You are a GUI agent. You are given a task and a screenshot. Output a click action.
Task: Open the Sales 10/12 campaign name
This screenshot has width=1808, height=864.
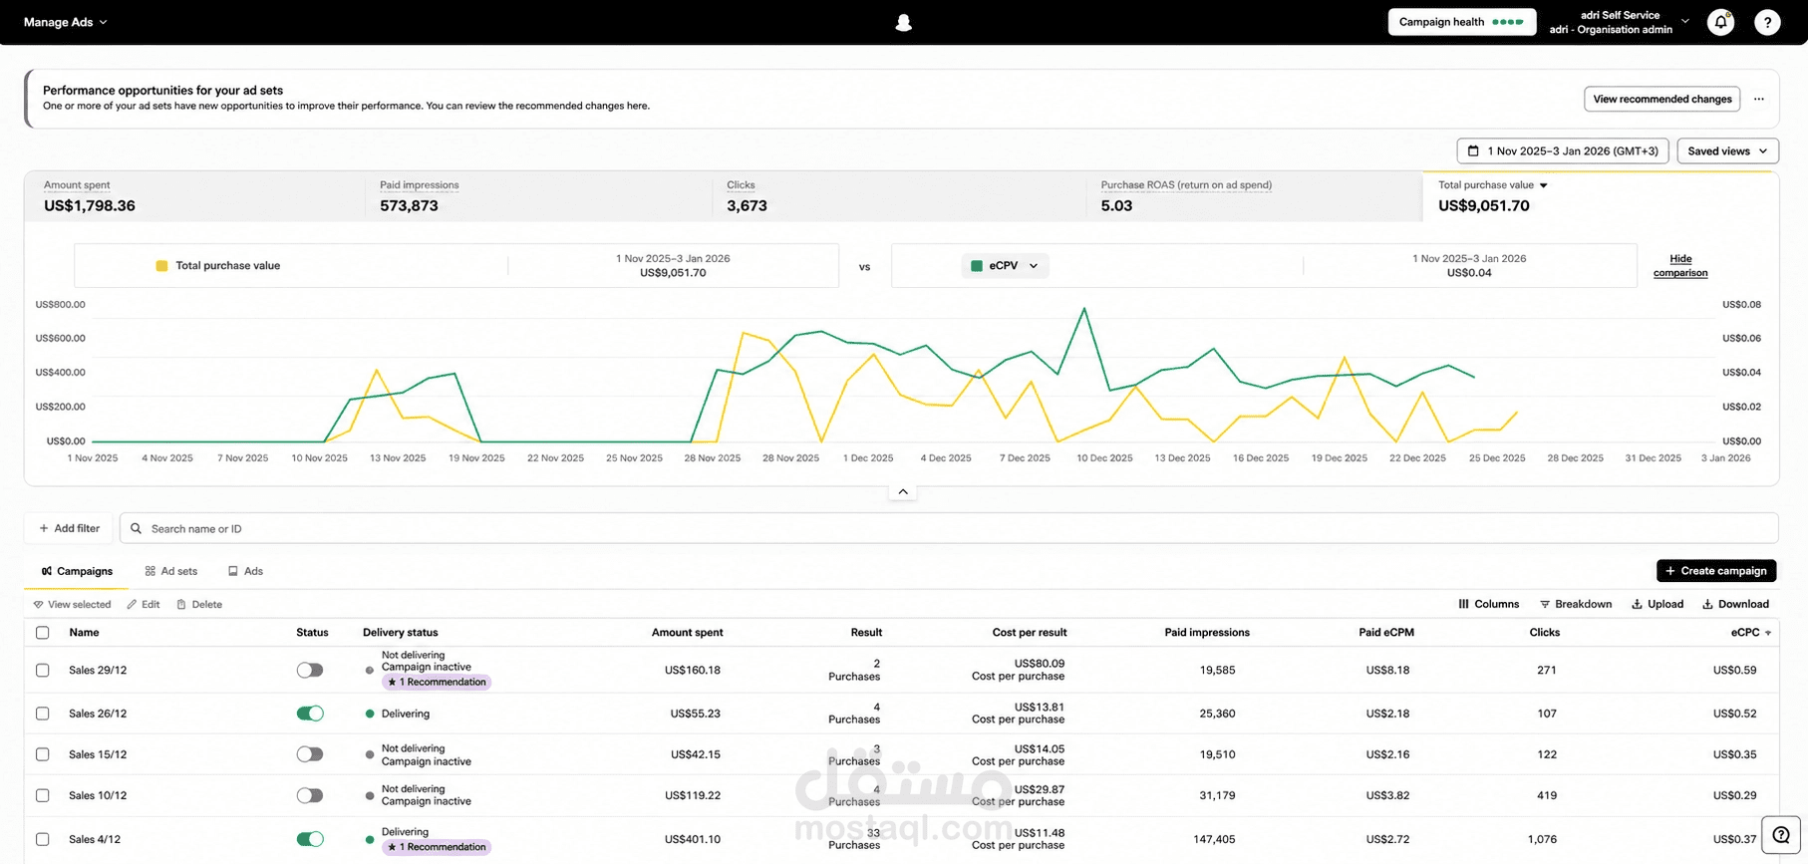click(98, 795)
